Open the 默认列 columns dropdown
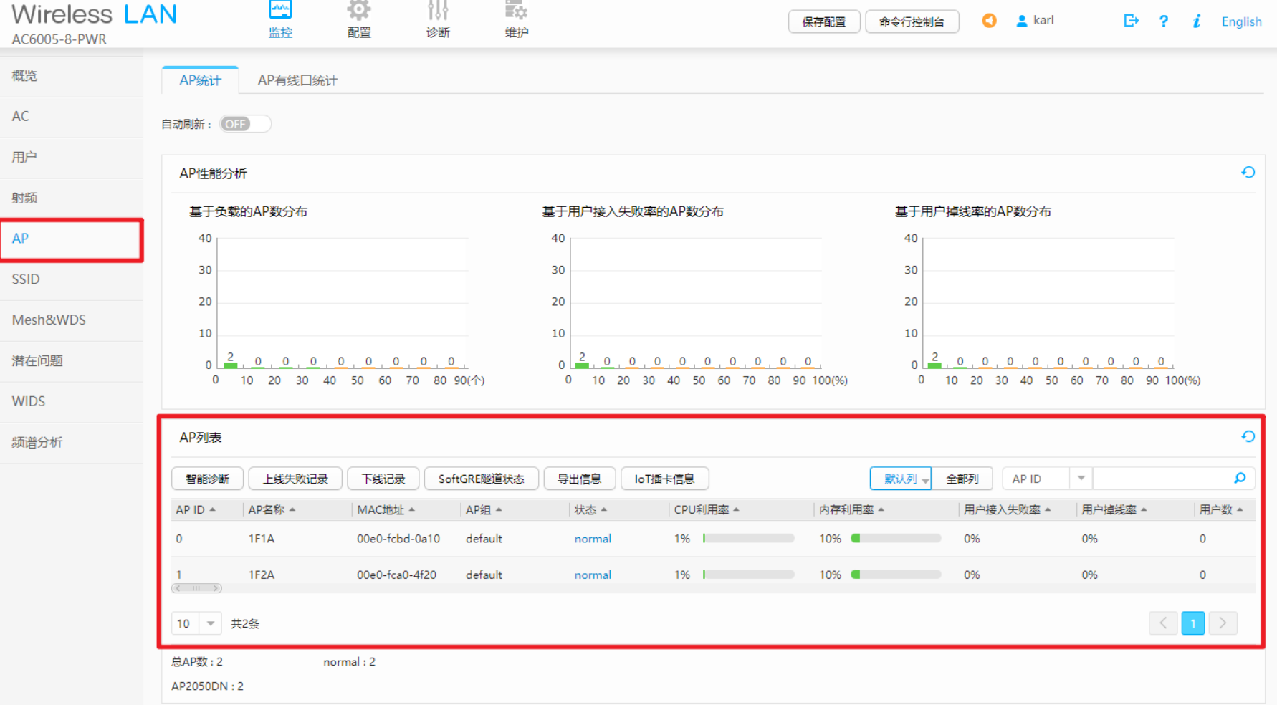Screen dimensions: 1277x705 coord(900,479)
